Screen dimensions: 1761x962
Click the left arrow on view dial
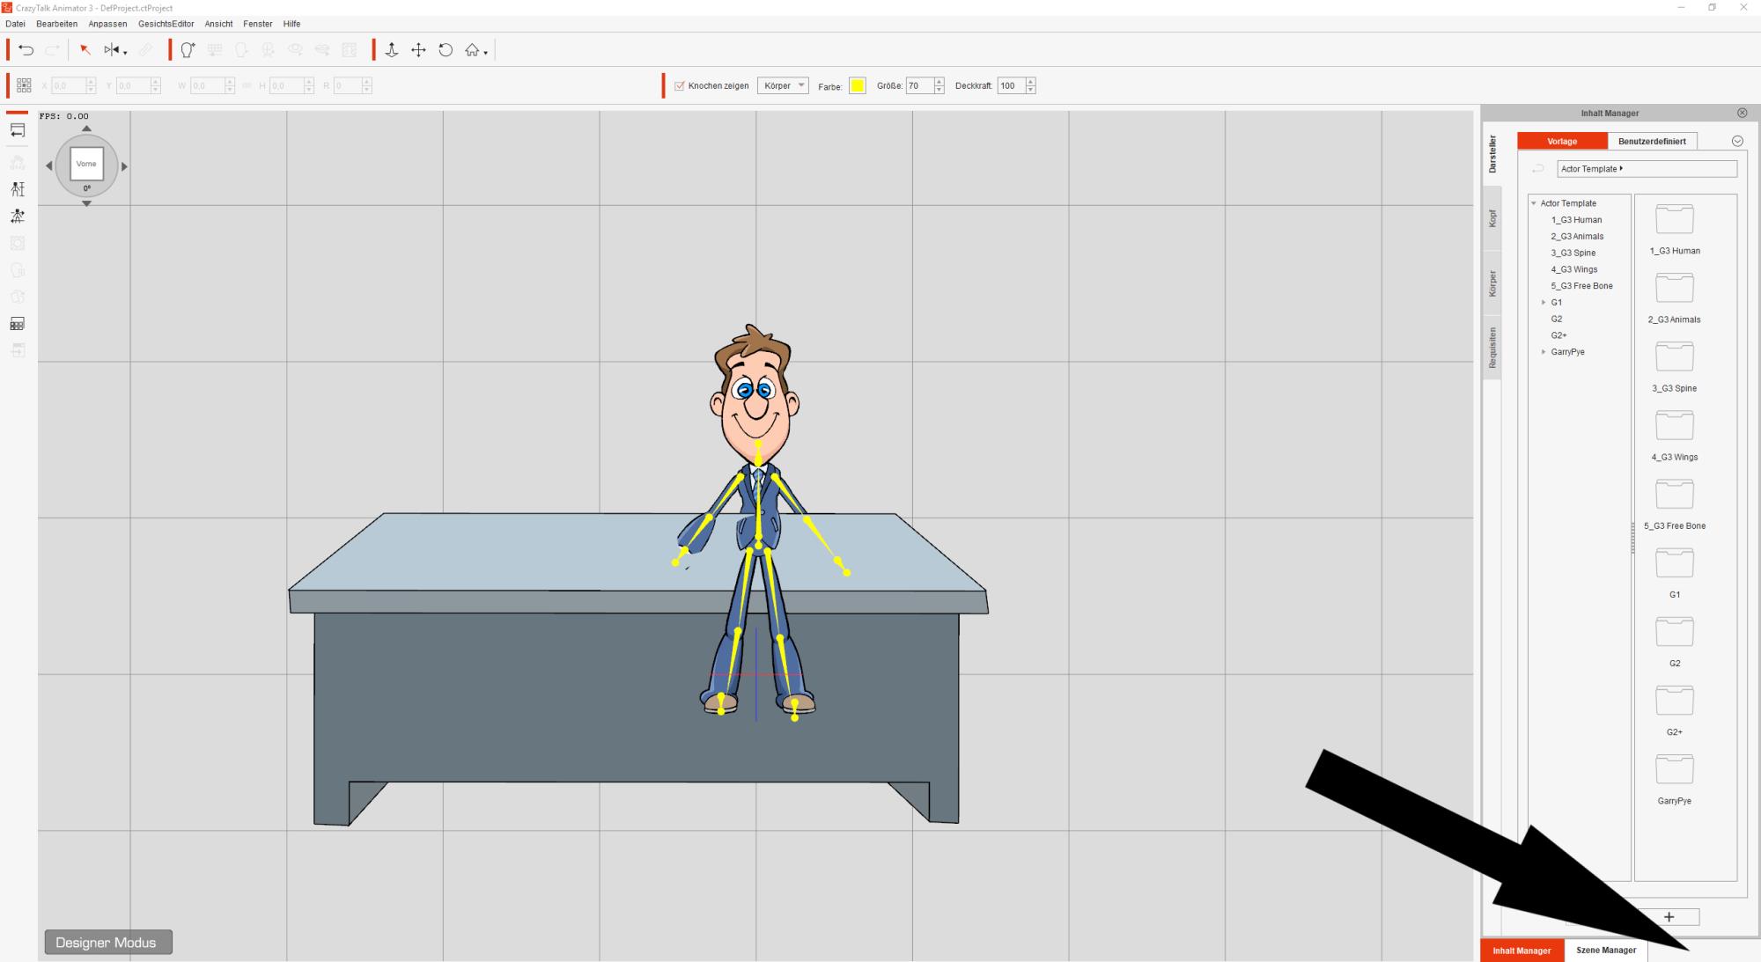click(x=49, y=165)
